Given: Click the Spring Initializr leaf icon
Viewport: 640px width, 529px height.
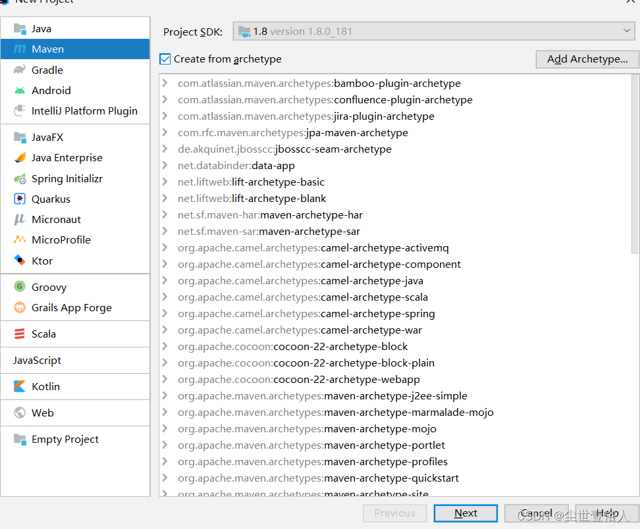Looking at the screenshot, I should point(20,179).
